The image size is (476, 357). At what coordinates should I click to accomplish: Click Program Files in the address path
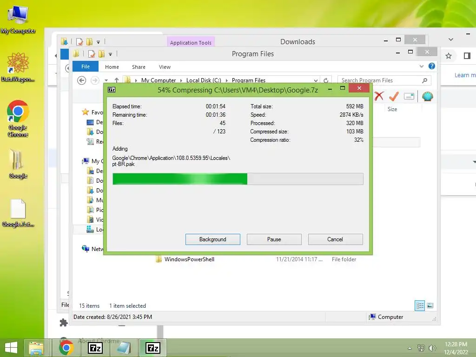coord(249,80)
